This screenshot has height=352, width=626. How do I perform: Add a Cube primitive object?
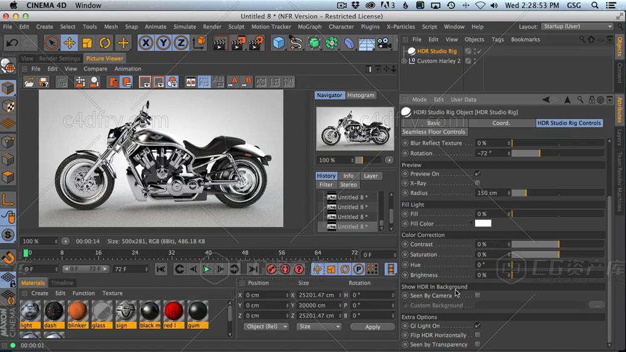pos(279,43)
